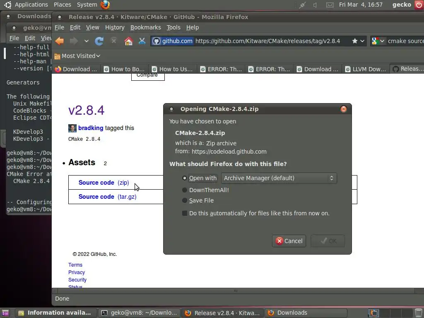Switch to the How to Bo... tab
Screen dimensions: 424x318
(125, 69)
